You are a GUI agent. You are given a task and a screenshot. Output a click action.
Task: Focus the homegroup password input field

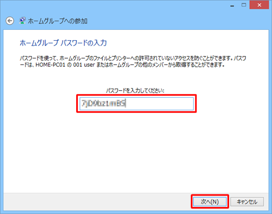tap(137, 104)
